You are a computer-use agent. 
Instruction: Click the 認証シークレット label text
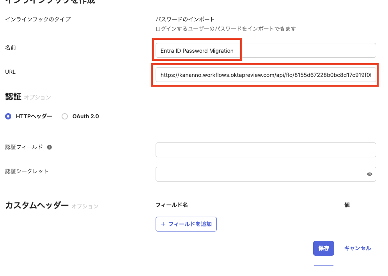coord(27,171)
